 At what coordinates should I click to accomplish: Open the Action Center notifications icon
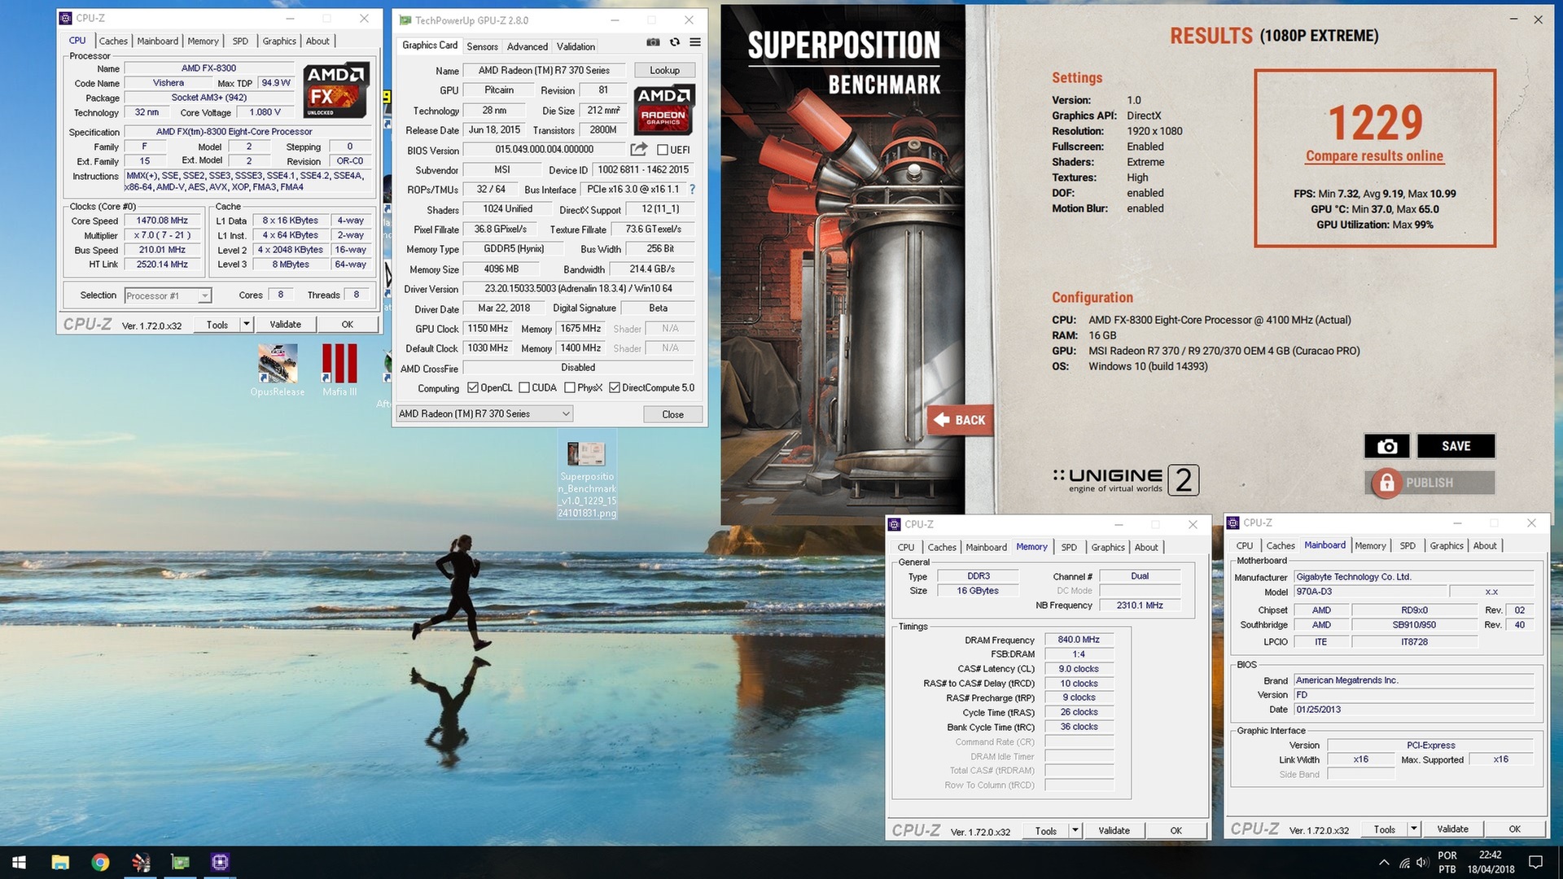pos(1535,862)
